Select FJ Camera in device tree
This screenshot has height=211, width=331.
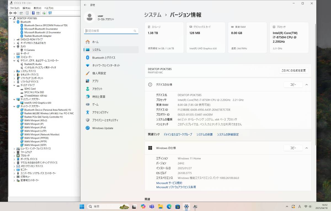pyautogui.click(x=29, y=50)
